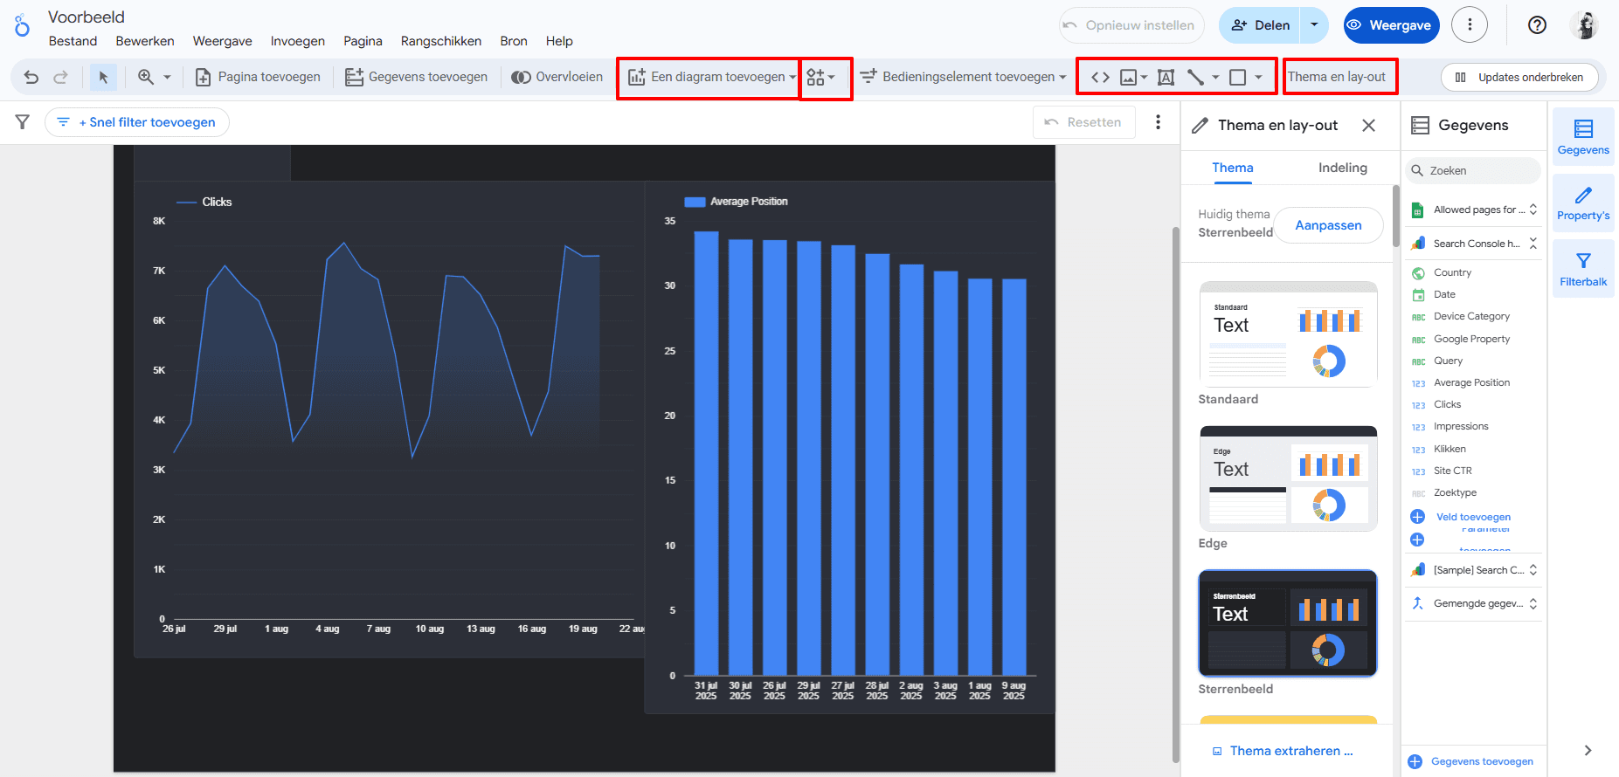Viewport: 1619px width, 777px height.
Task: Open the Bedieningselement toevoegen dropdown
Action: click(963, 77)
